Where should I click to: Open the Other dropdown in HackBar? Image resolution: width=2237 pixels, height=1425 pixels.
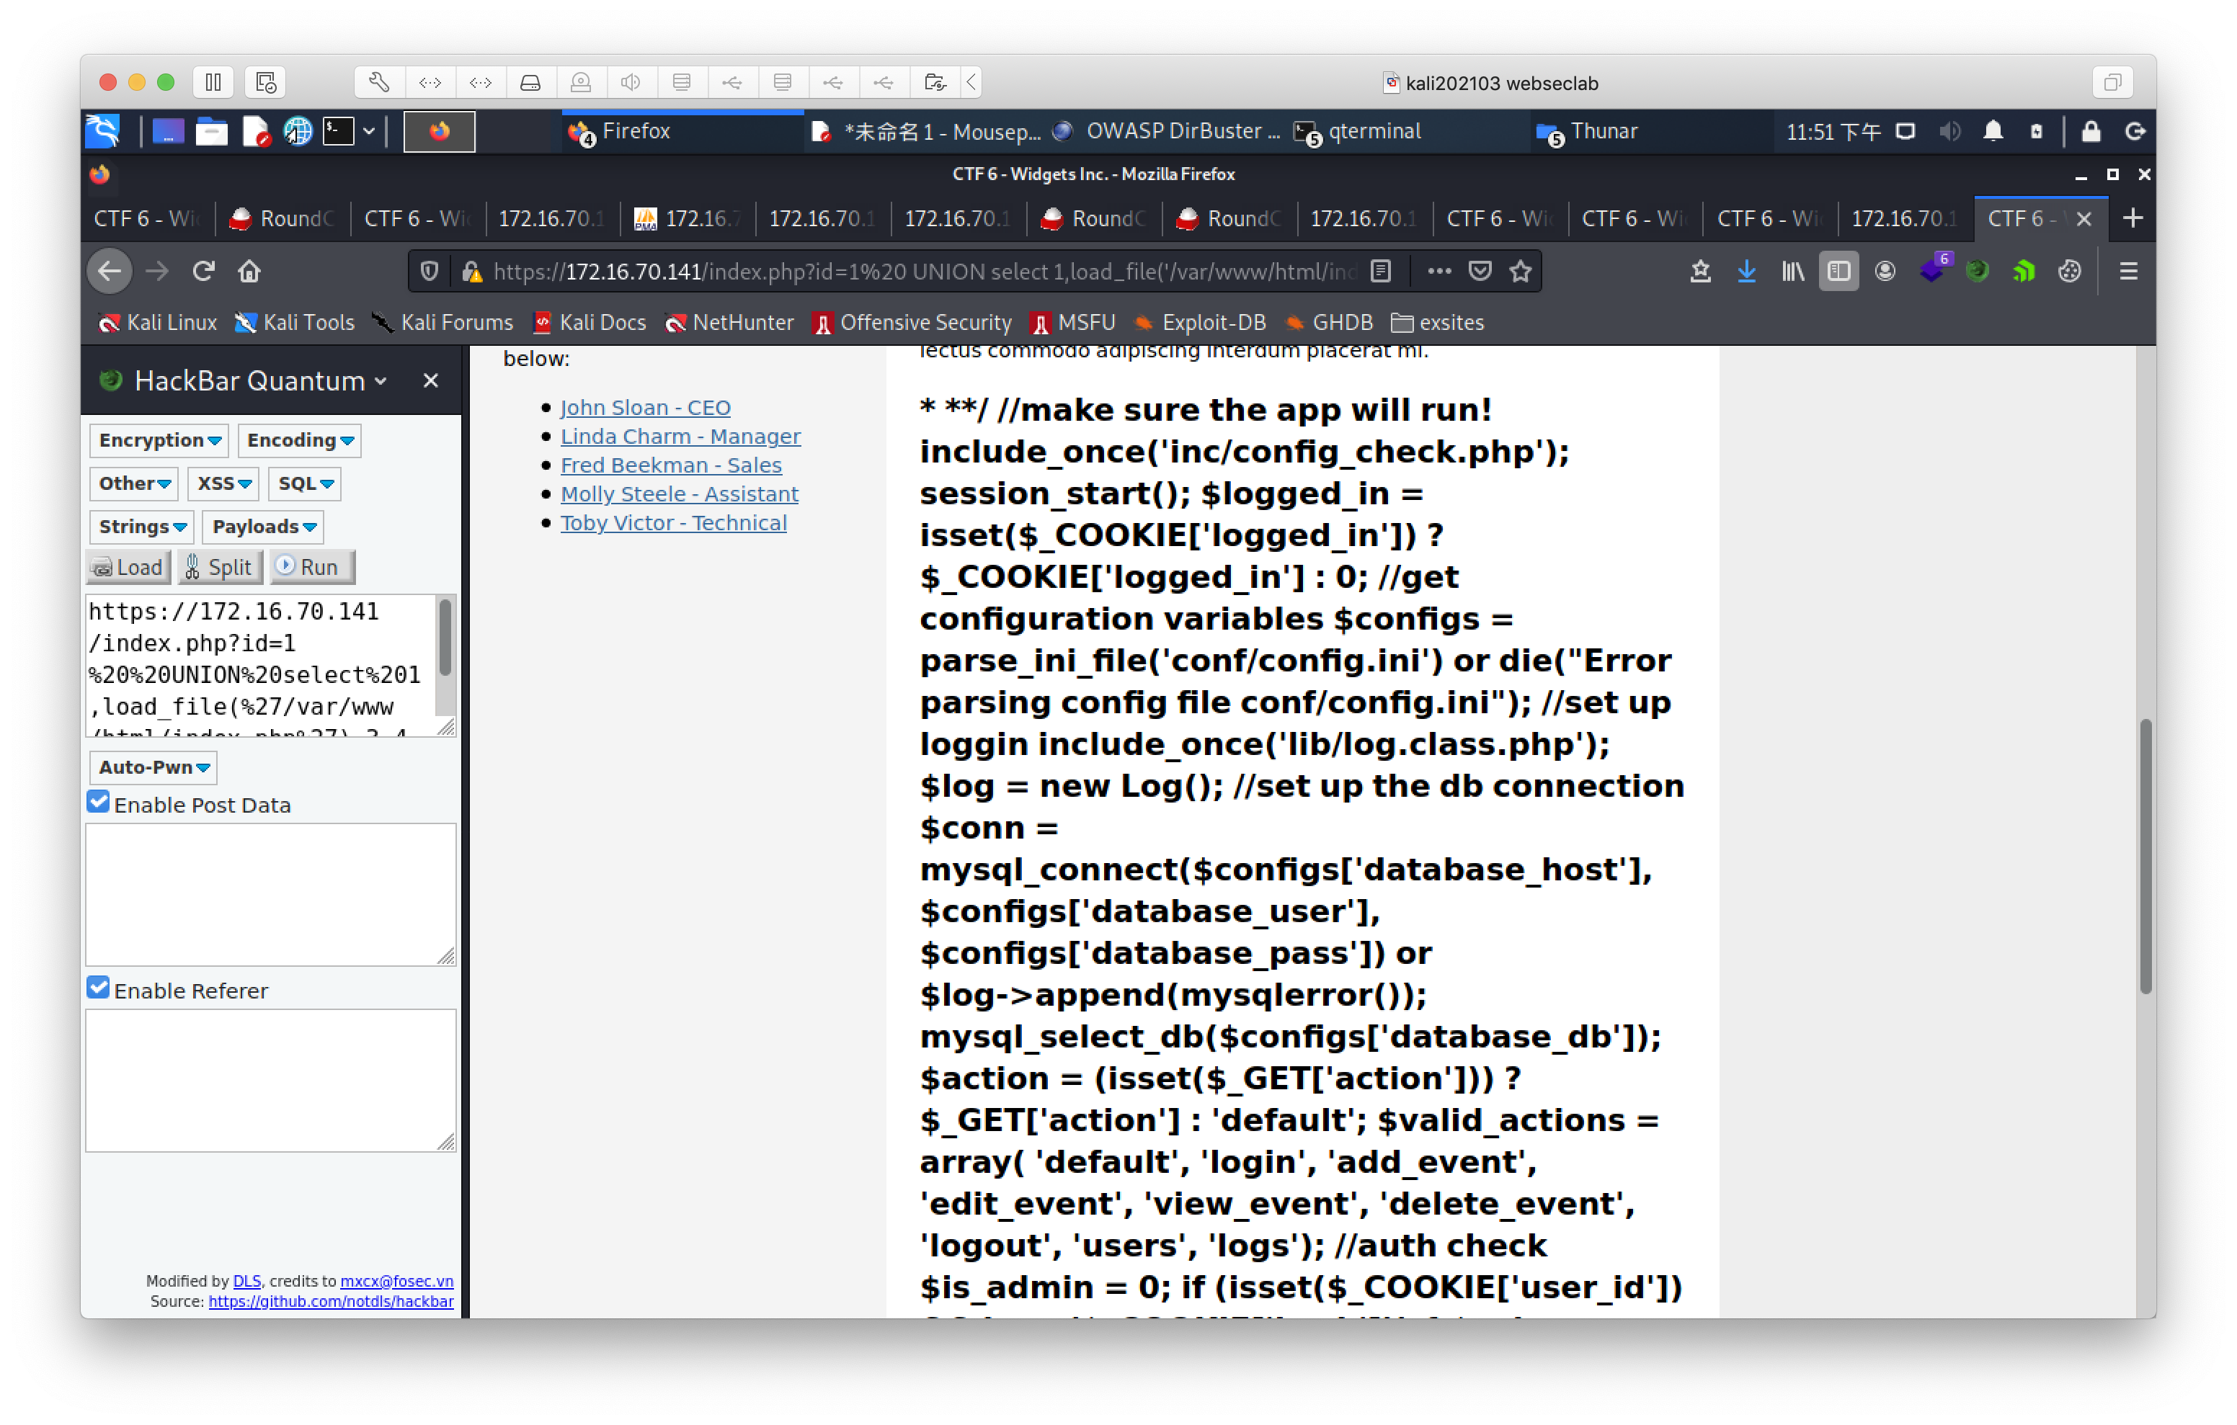[134, 483]
